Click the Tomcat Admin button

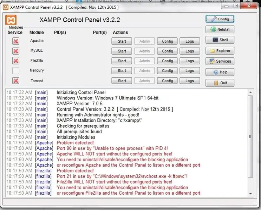tap(144, 81)
